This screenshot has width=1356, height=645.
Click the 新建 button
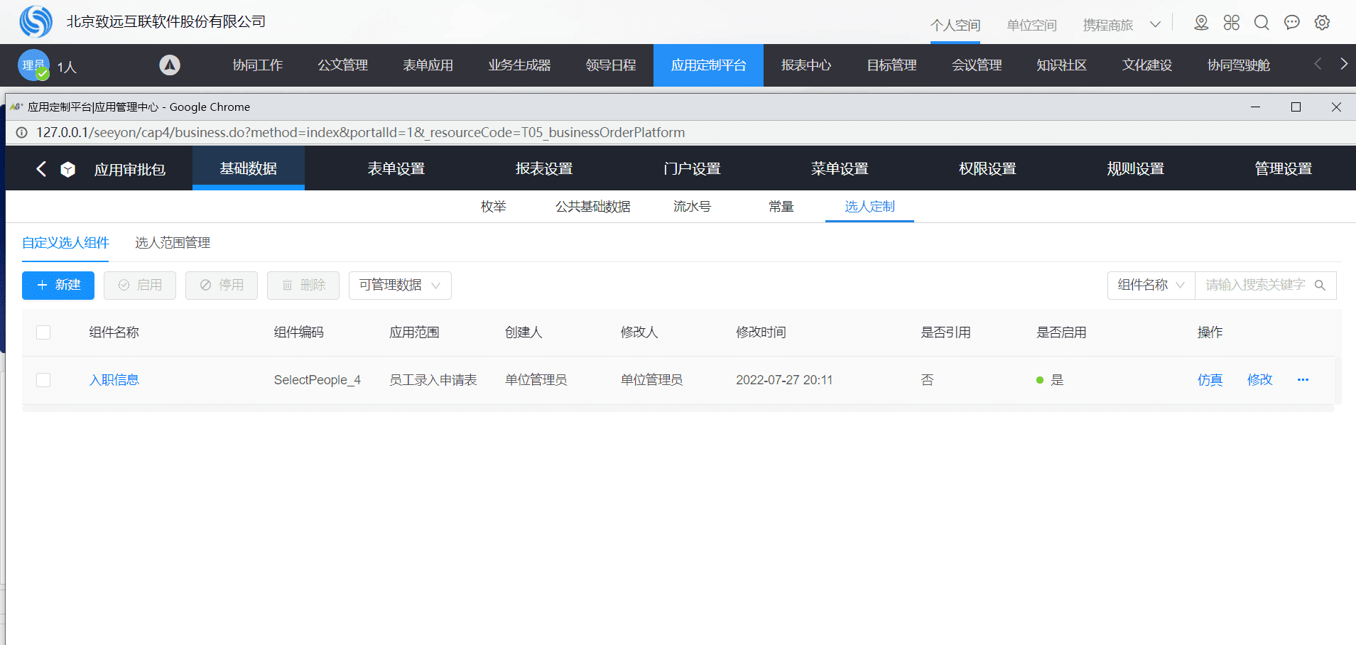click(58, 286)
